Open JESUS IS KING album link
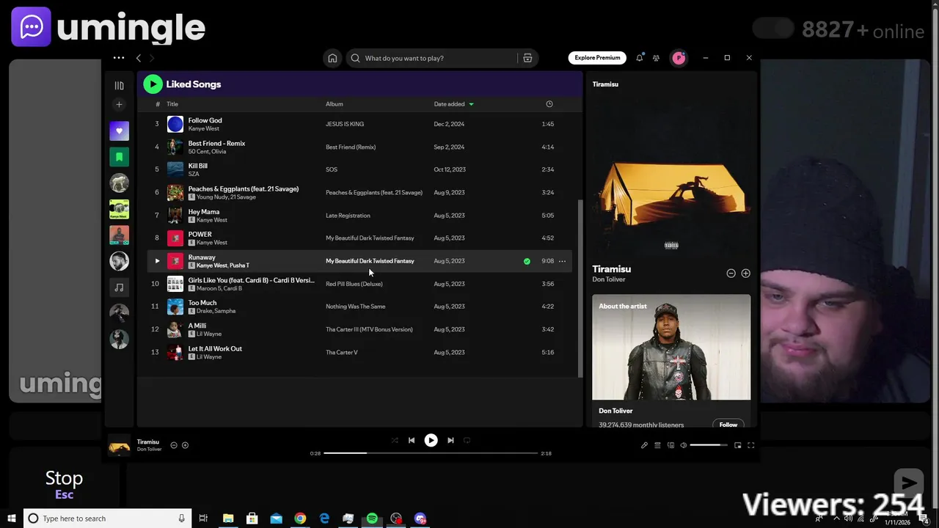Screen dimensions: 939x528 point(345,124)
